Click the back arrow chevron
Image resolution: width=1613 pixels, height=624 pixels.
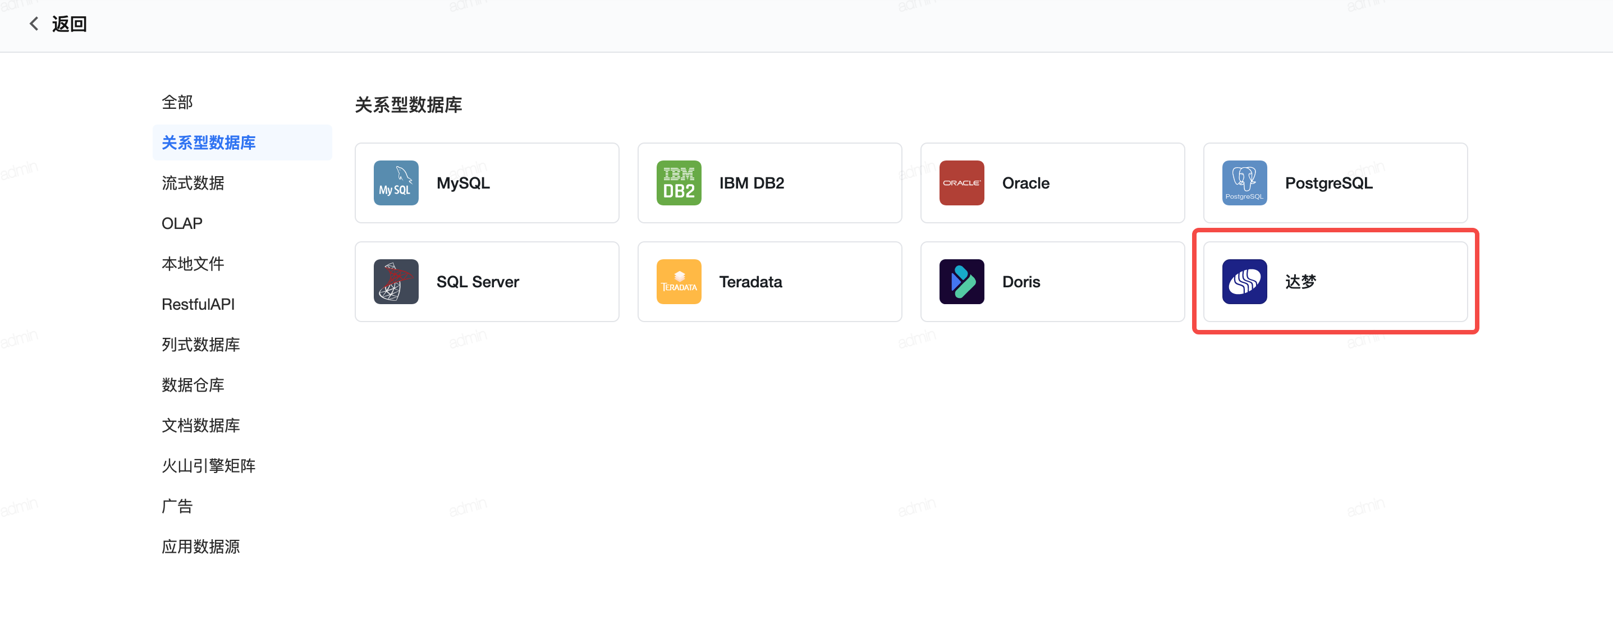(34, 24)
